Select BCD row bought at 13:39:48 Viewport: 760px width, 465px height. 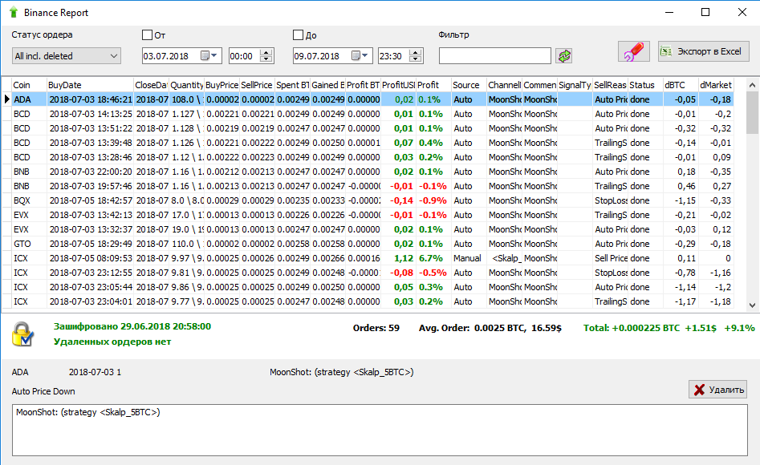tap(372, 143)
